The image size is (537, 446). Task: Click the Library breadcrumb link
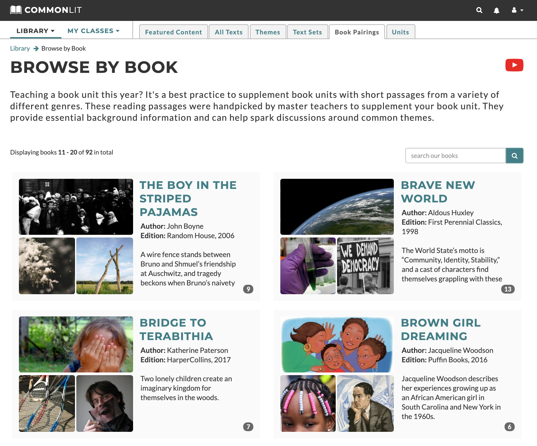(20, 48)
